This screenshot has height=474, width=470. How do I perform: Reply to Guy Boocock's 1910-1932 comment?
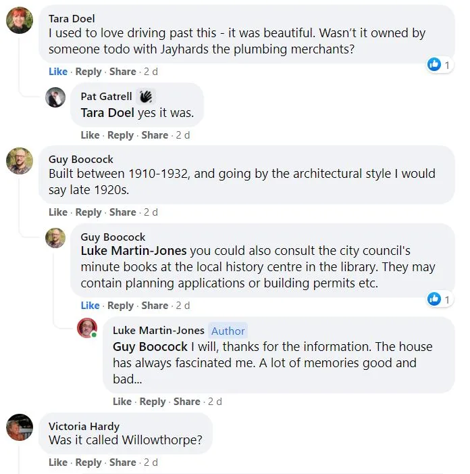coord(88,212)
